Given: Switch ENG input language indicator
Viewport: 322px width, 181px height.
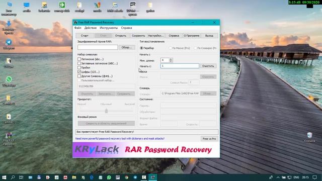Looking at the screenshot, I should pos(296,177).
